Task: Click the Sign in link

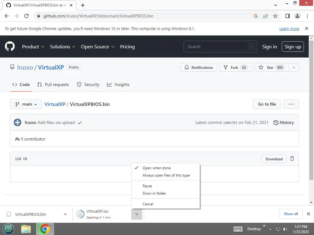Action: (270, 47)
